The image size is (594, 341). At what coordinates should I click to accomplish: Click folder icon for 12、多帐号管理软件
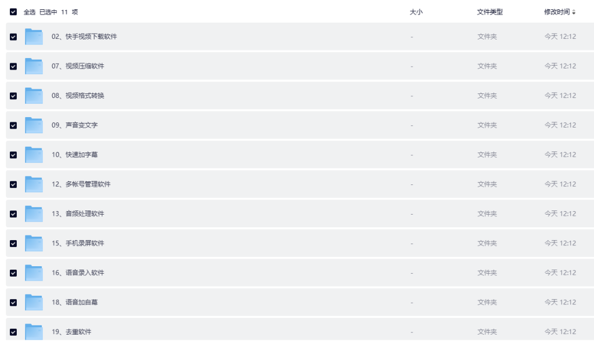[x=34, y=184]
